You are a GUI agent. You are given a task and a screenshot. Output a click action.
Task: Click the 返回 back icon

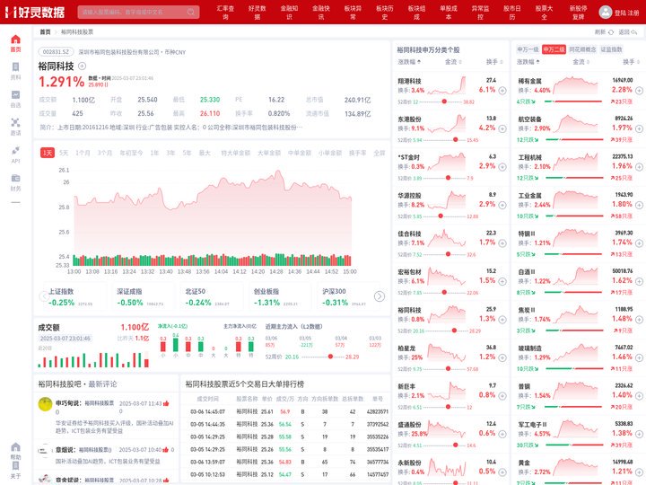point(634,31)
